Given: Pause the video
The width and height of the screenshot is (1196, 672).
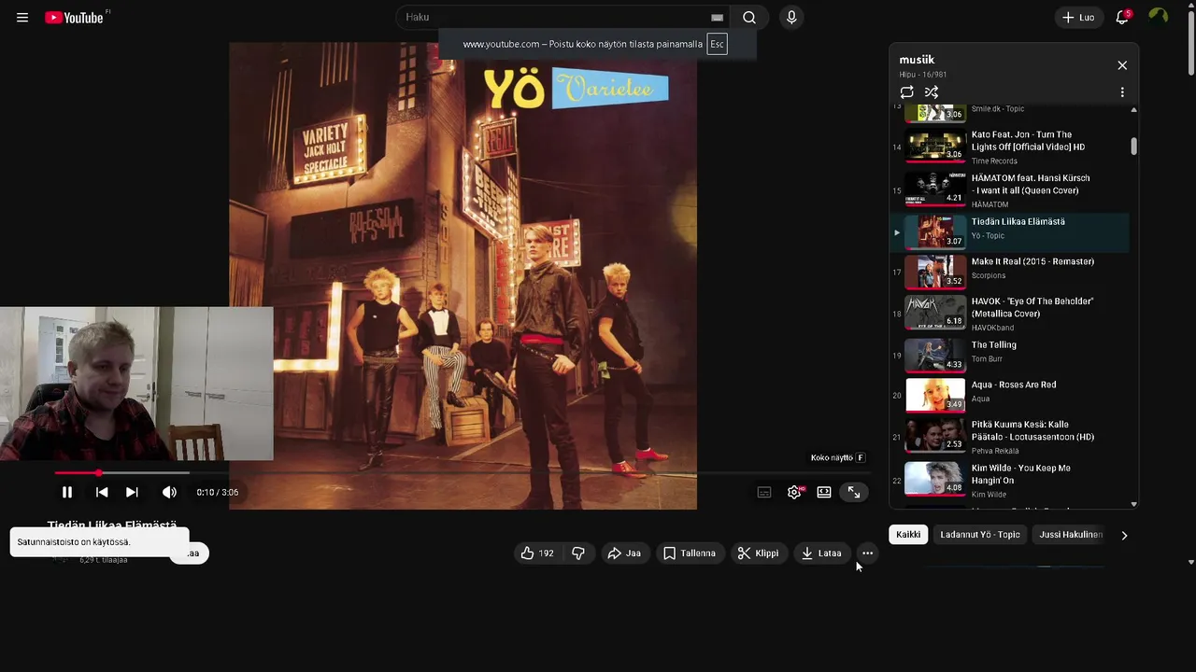Looking at the screenshot, I should point(67,492).
